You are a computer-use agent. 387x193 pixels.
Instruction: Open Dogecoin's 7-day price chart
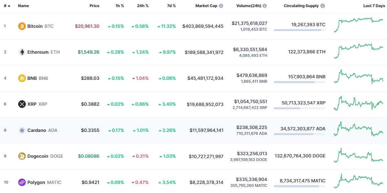[x=359, y=155]
